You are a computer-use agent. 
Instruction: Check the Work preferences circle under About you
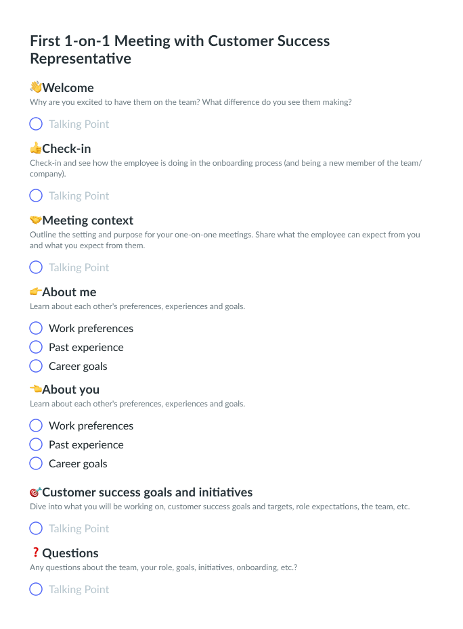36,425
